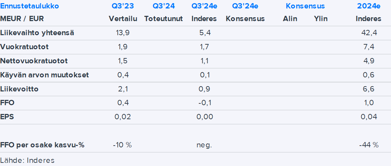Click the Käyvän arvon muutokset label
391x166 pixels.
tap(45, 75)
